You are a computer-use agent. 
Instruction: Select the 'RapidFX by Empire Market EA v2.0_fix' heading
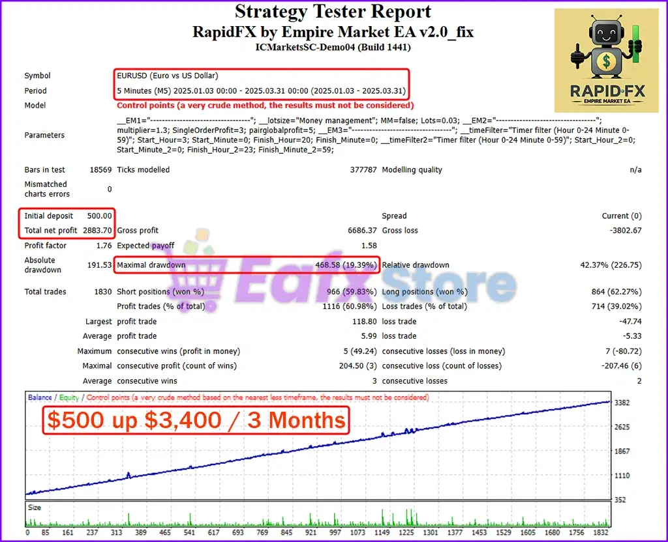point(333,32)
